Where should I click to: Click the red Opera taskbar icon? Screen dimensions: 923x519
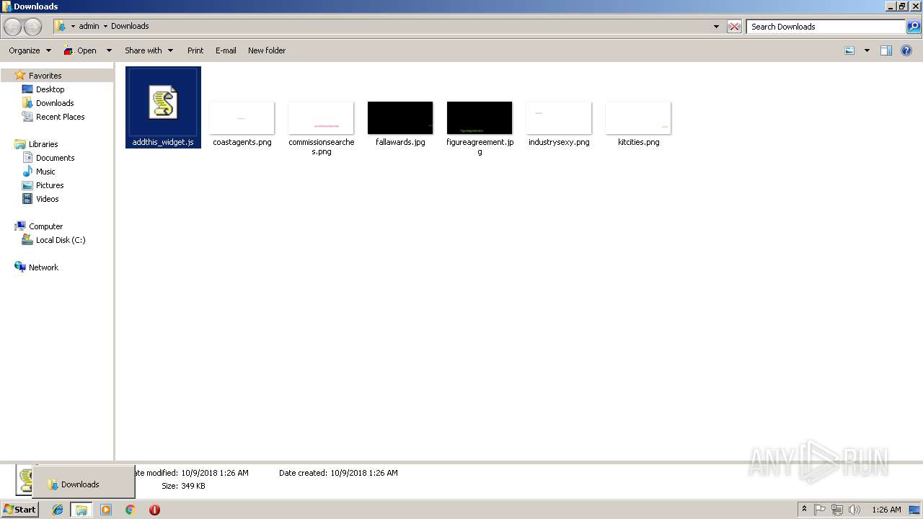(x=154, y=510)
